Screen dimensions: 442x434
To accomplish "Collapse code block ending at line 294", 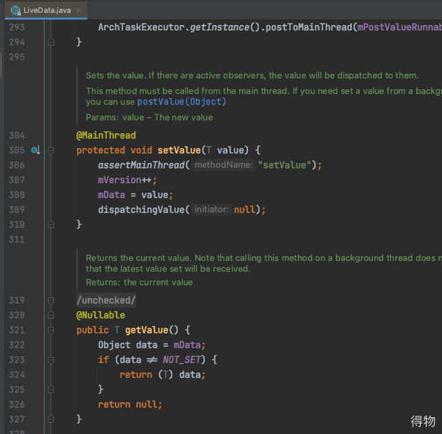I will pos(51,42).
